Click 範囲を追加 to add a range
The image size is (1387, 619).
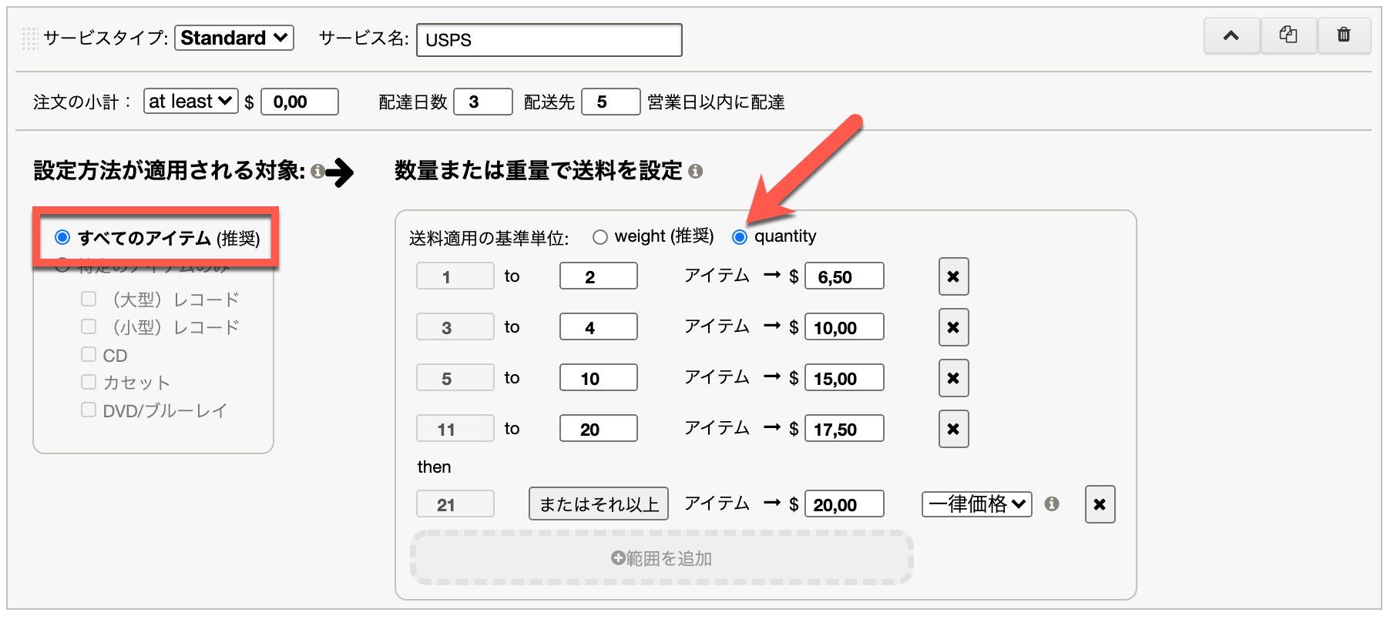pyautogui.click(x=662, y=558)
